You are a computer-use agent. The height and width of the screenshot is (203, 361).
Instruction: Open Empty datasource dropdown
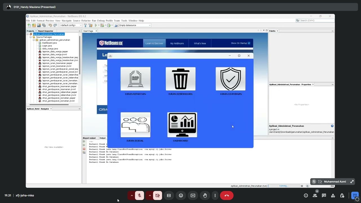(x=135, y=25)
